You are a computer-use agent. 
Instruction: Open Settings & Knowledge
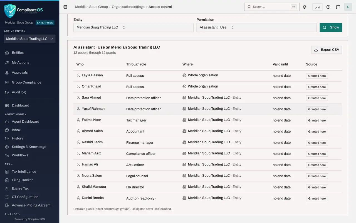[x=29, y=147]
